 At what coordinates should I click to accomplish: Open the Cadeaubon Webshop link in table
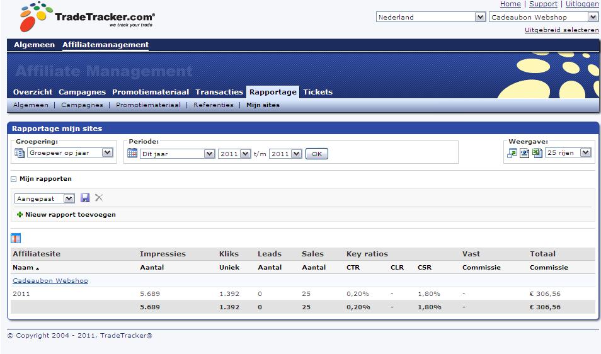pyautogui.click(x=50, y=280)
